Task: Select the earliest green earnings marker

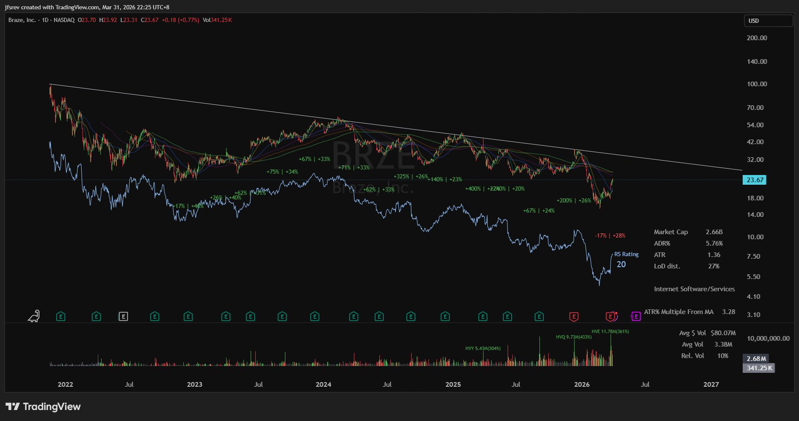Action: [x=61, y=316]
